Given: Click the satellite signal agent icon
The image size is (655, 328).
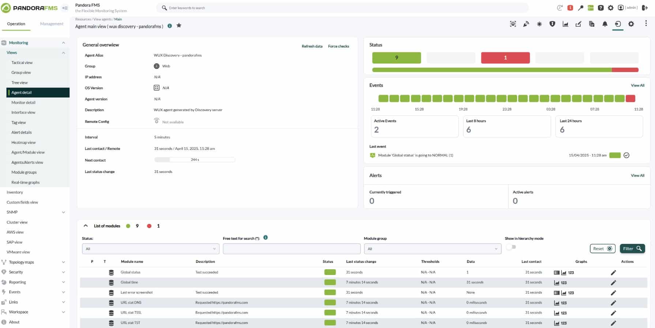Looking at the screenshot, I should 526,24.
